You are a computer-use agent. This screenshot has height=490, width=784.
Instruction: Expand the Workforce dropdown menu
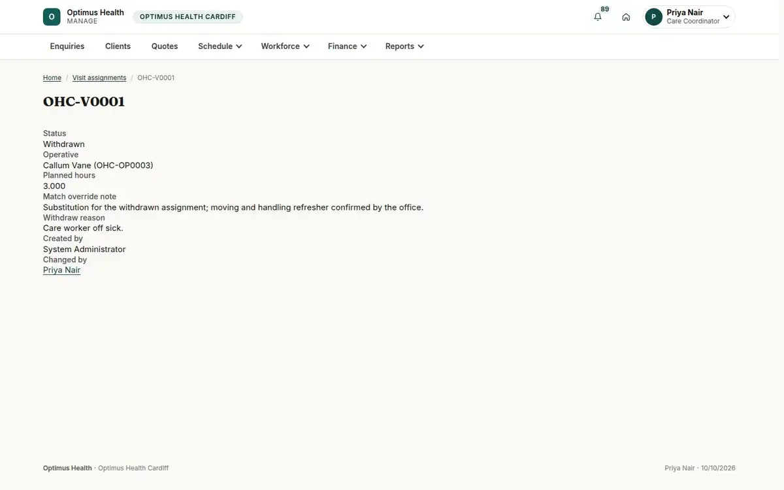(286, 46)
